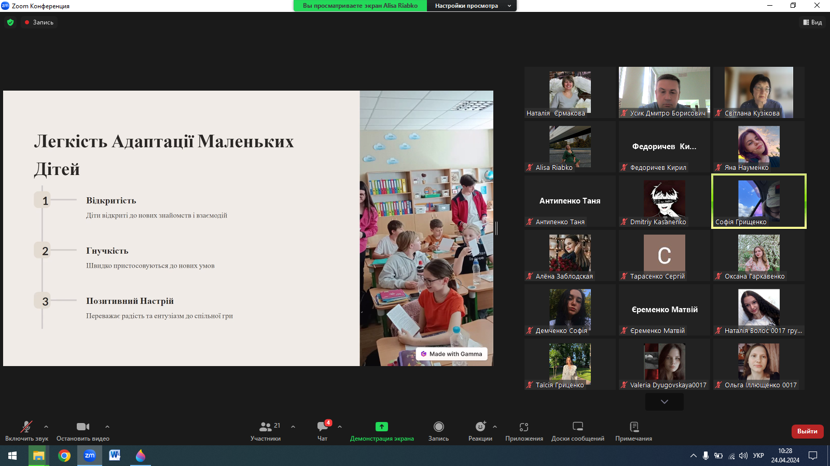Select Наталія Волос 0017 participant tile
The width and height of the screenshot is (830, 466).
tap(759, 310)
